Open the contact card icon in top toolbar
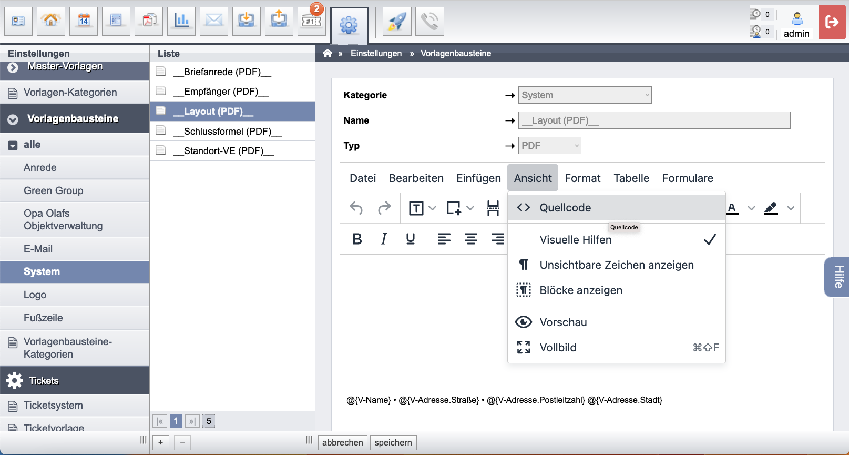 pos(18,21)
